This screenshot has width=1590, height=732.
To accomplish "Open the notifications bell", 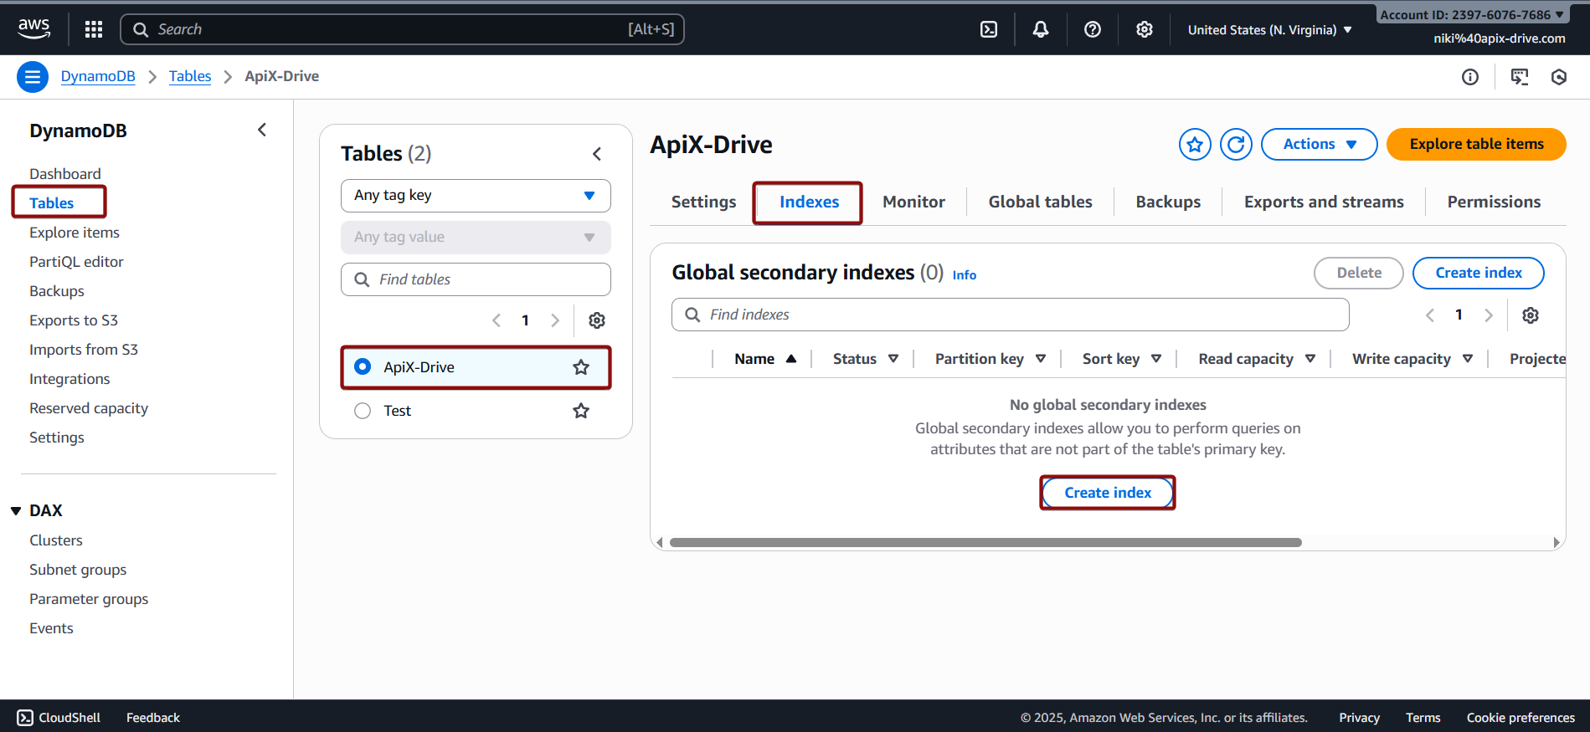I will pyautogui.click(x=1040, y=29).
